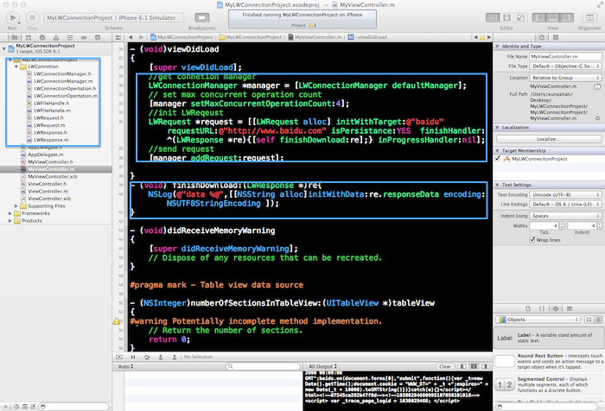Go back in editor history
Image resolution: width=605 pixels, height=411 pixels.
(131, 37)
